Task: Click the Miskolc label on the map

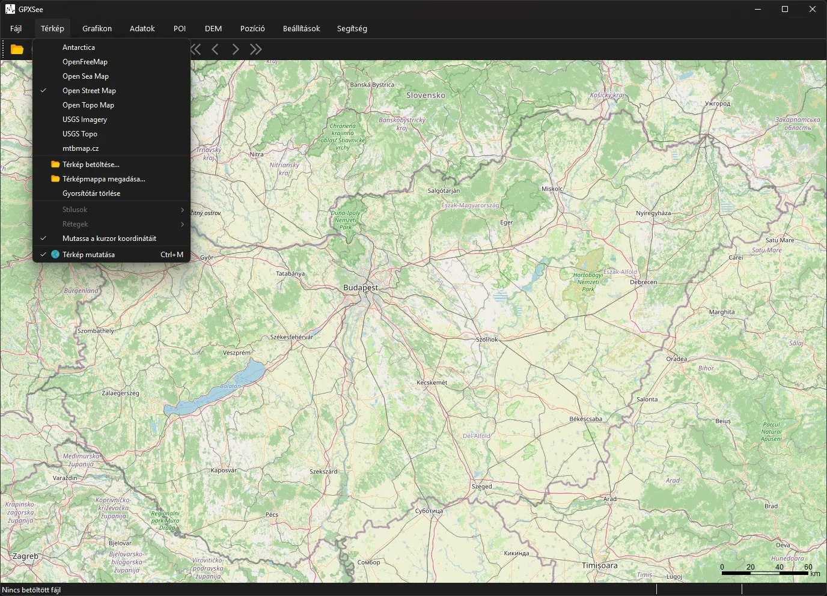Action: (x=552, y=189)
